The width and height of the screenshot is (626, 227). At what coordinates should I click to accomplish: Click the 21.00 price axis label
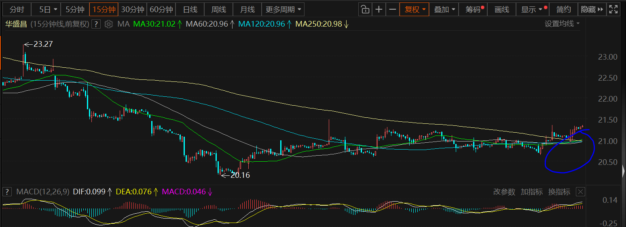click(x=607, y=141)
